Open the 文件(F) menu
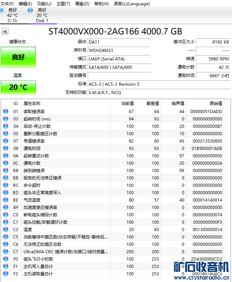The image size is (232, 282). [x=7, y=4]
